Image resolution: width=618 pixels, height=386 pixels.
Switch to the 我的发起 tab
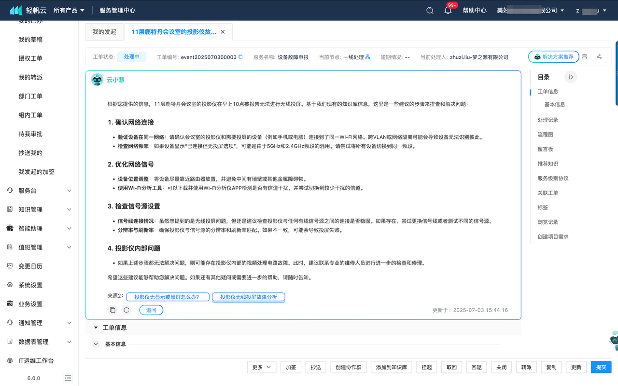click(x=104, y=32)
